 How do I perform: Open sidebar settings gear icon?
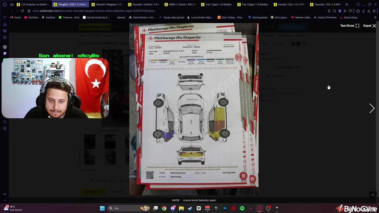[5, 128]
